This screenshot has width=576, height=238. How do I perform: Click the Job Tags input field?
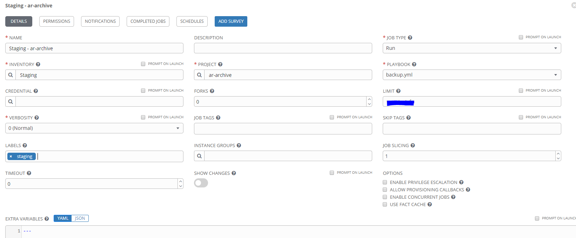[x=283, y=128]
